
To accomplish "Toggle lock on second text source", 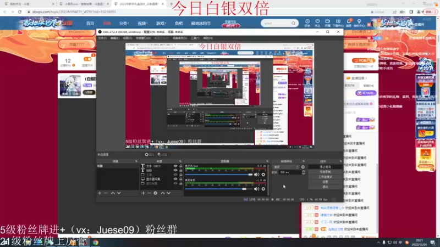I will coord(181,170).
